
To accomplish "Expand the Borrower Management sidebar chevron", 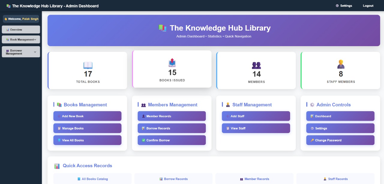I will pyautogui.click(x=35, y=52).
